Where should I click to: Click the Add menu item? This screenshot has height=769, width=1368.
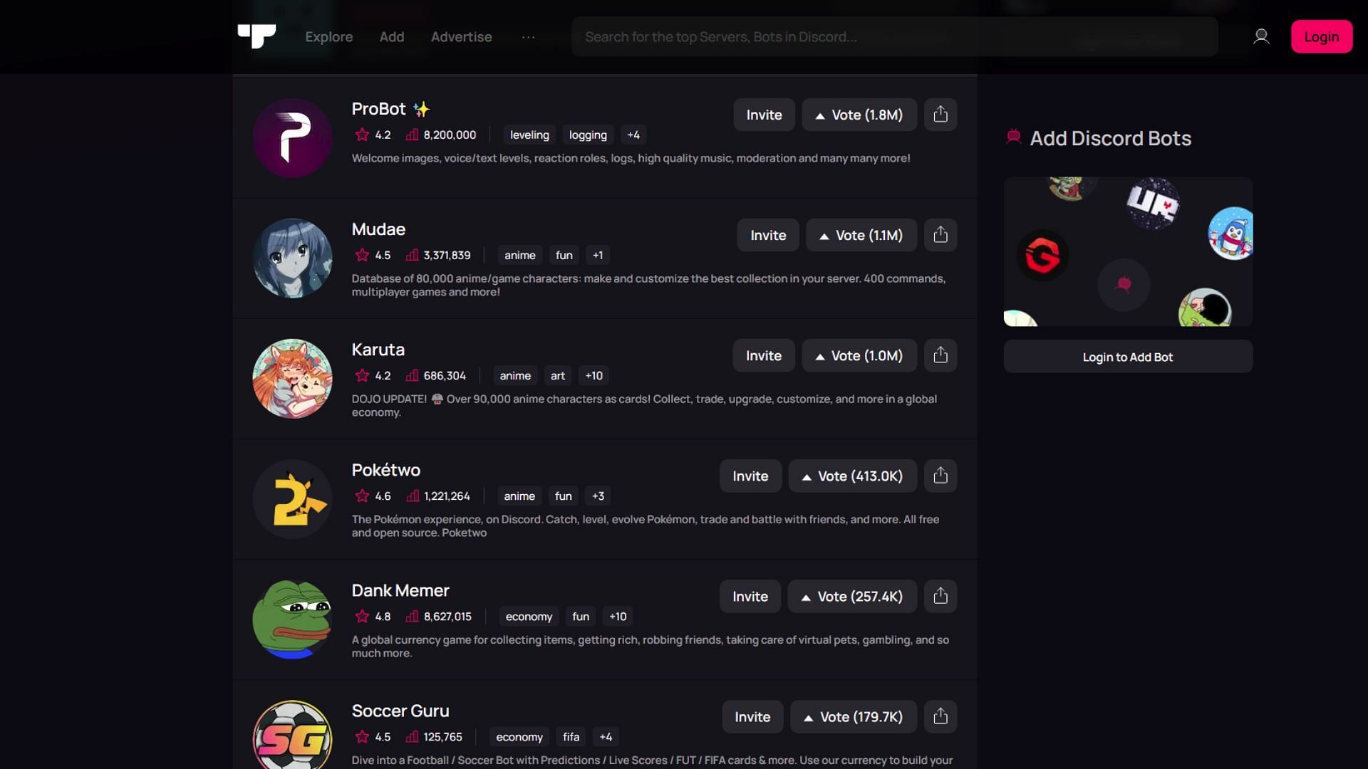pyautogui.click(x=393, y=36)
